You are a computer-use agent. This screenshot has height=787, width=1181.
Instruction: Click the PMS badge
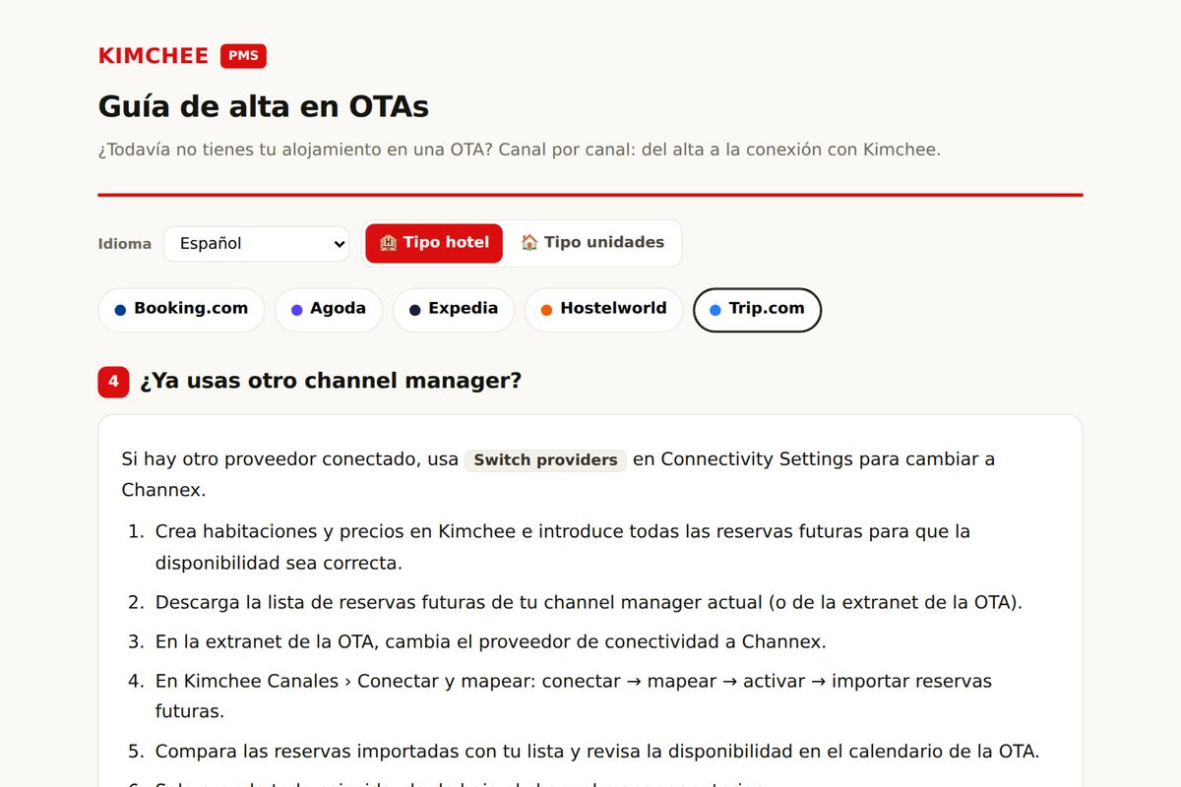pos(243,56)
